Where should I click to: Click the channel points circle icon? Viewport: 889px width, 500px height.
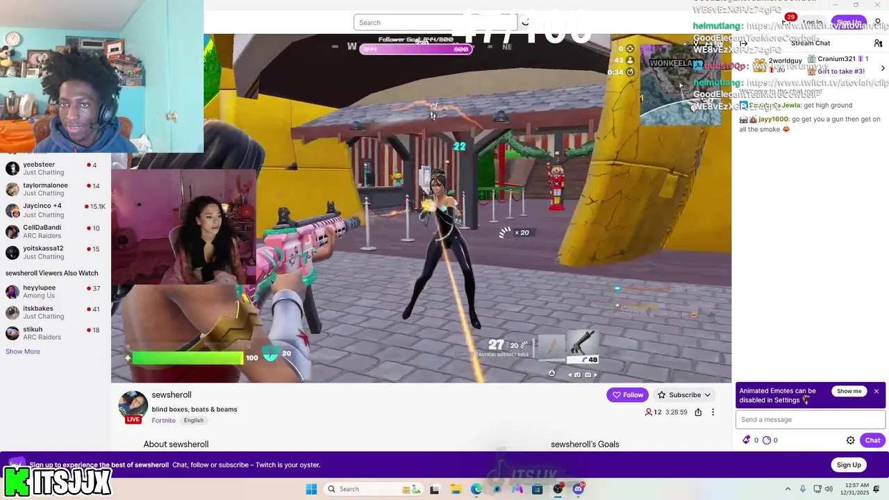click(767, 440)
